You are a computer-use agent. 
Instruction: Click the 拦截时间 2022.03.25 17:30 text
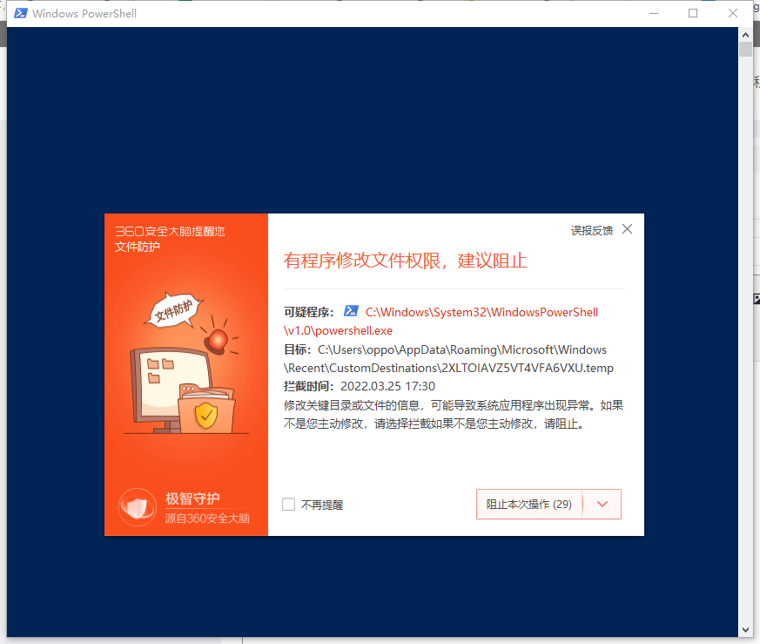point(360,386)
